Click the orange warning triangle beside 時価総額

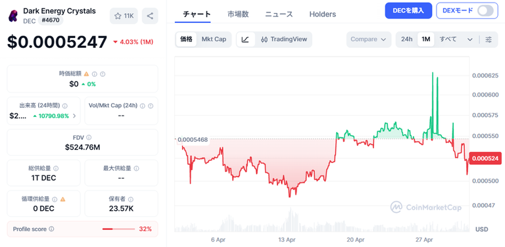[86, 74]
